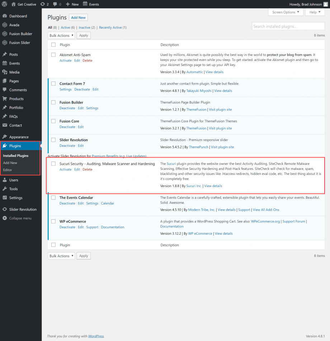Screen dimensions: 330x341
Task: Click the search installed plugins field
Action: [x=288, y=26]
